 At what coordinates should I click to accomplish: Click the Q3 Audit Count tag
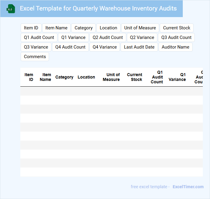(x=176, y=37)
